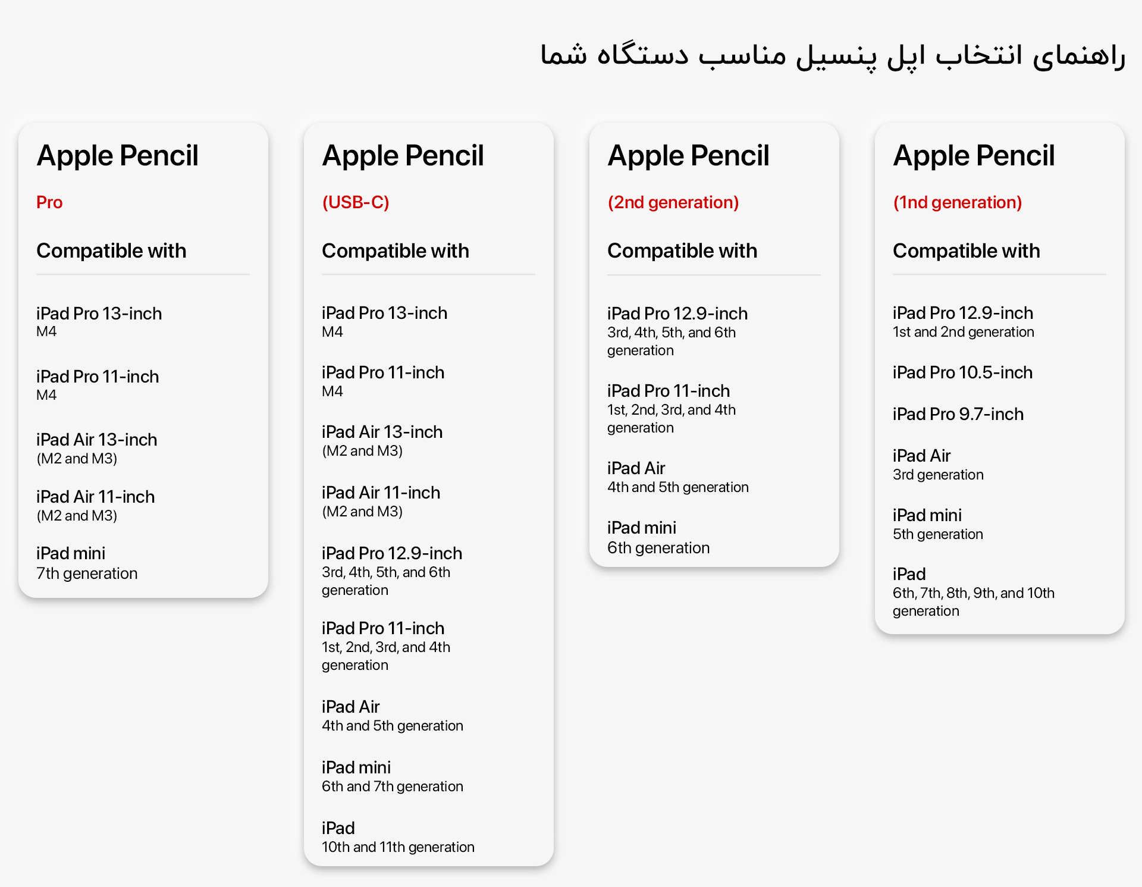Click iPad mini 5th generation entry
This screenshot has width=1142, height=887.
937,524
